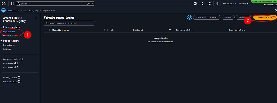Click the Create repository button
Viewport: 277px width, 103px height.
coord(265,17)
